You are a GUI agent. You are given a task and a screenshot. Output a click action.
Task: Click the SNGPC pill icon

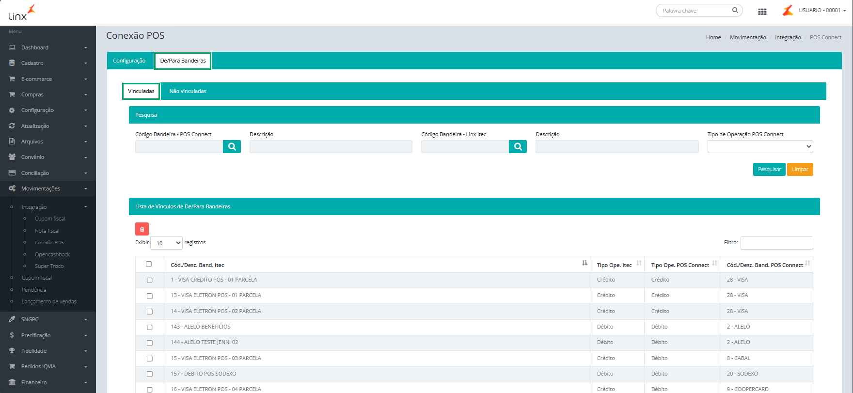[x=12, y=319]
